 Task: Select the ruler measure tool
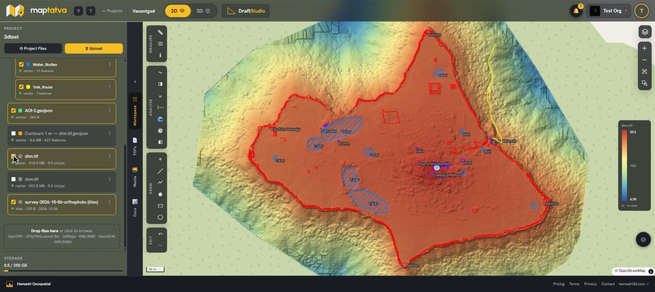tap(160, 32)
